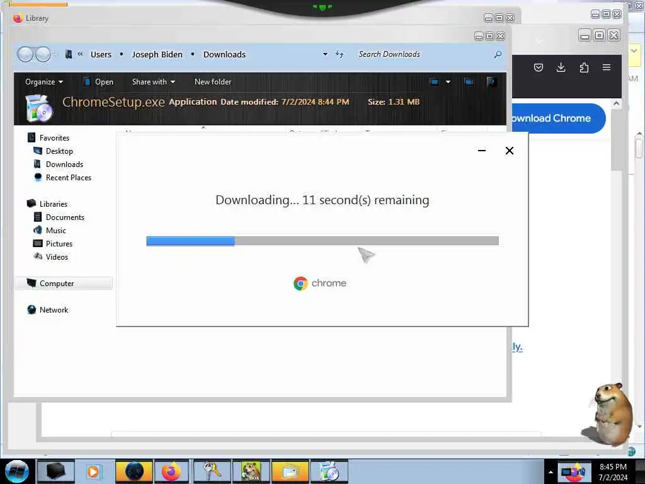Open Chrome installer taskbar icon

click(x=329, y=471)
